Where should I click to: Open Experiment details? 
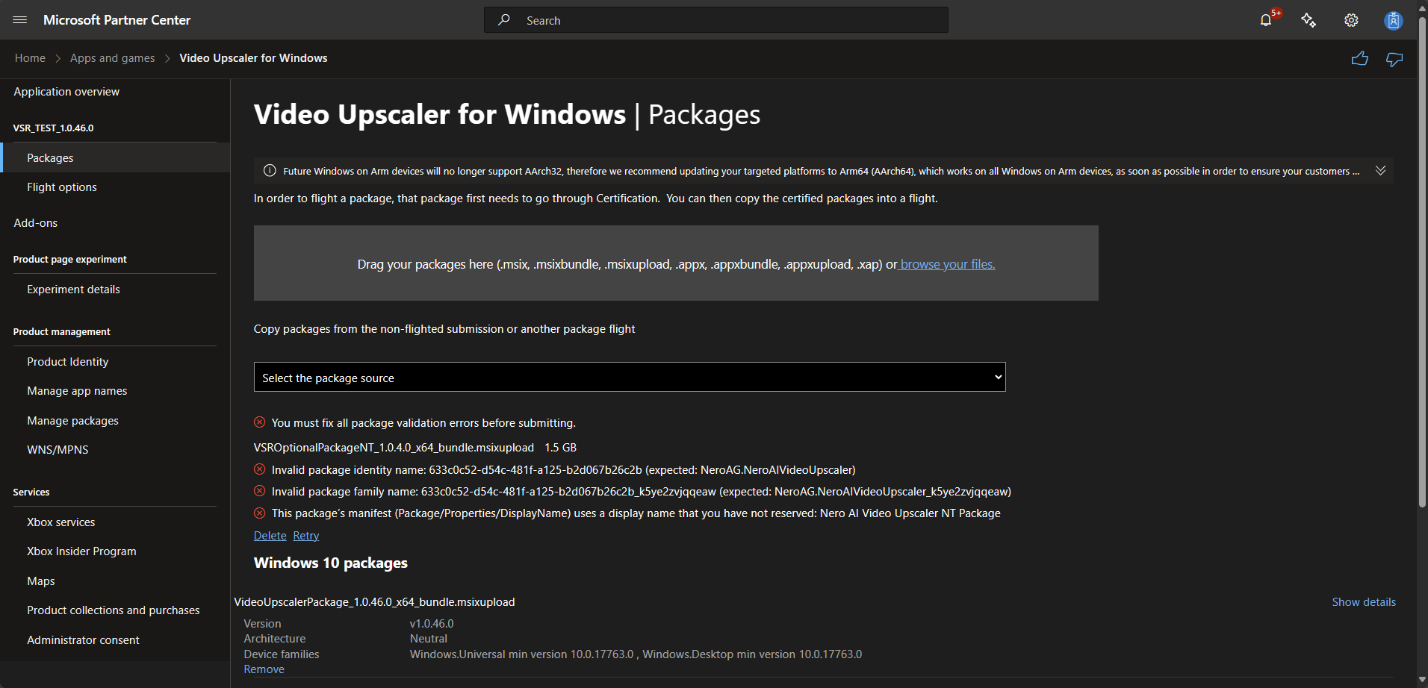pyautogui.click(x=73, y=290)
